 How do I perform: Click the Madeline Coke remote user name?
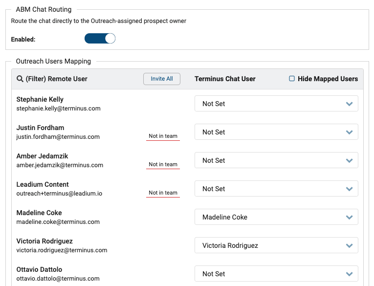[x=39, y=213]
